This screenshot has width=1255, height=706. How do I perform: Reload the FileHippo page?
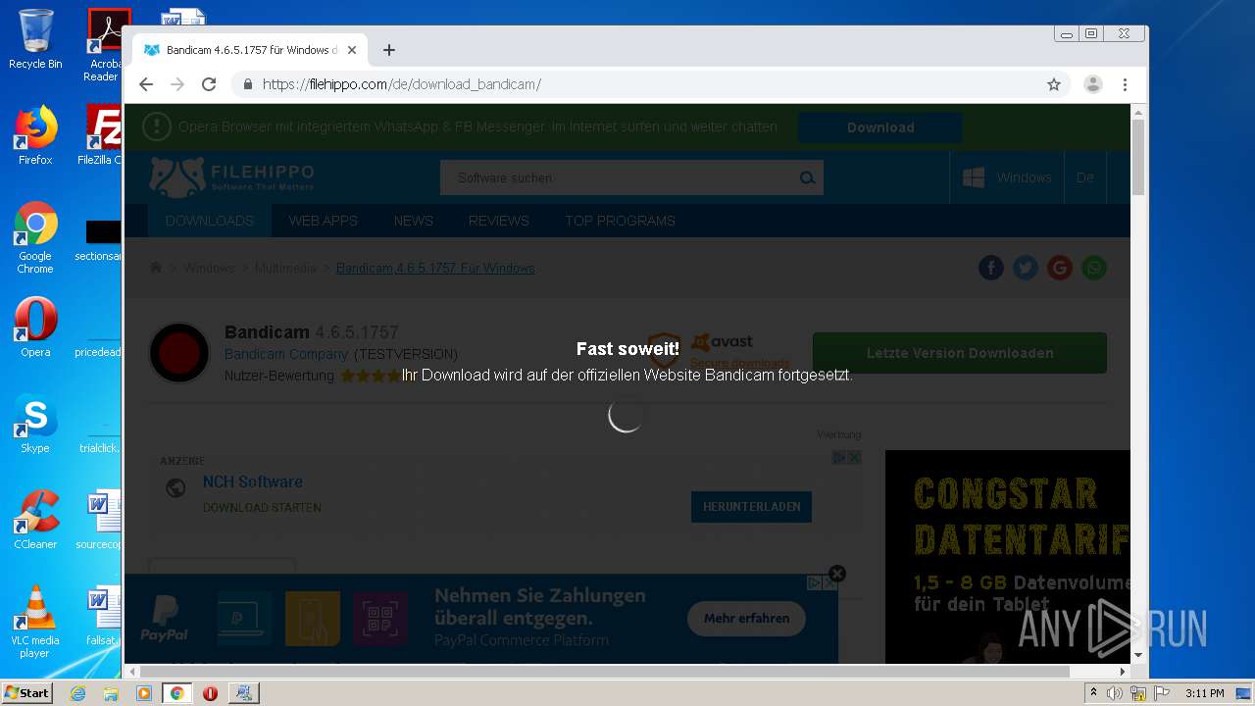click(x=209, y=84)
